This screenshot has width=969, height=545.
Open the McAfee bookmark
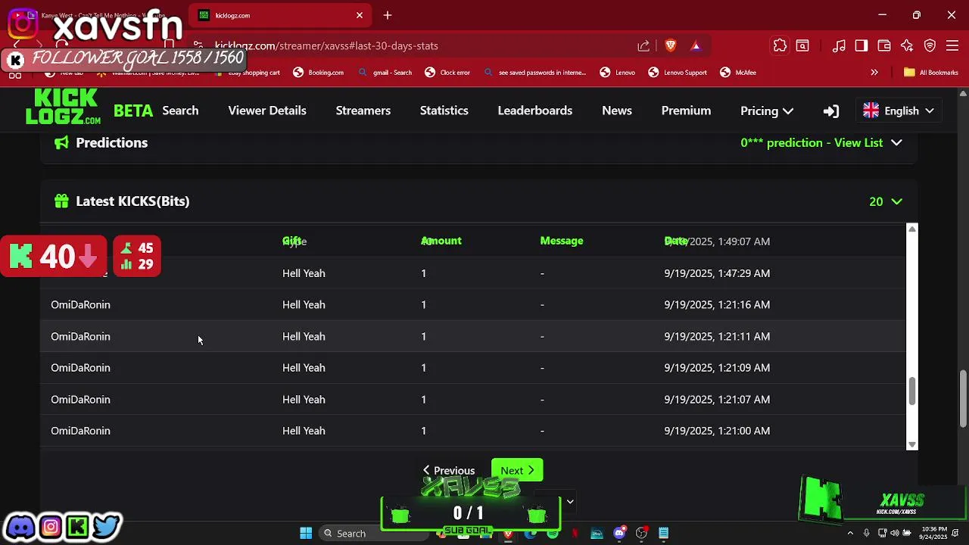coord(738,73)
